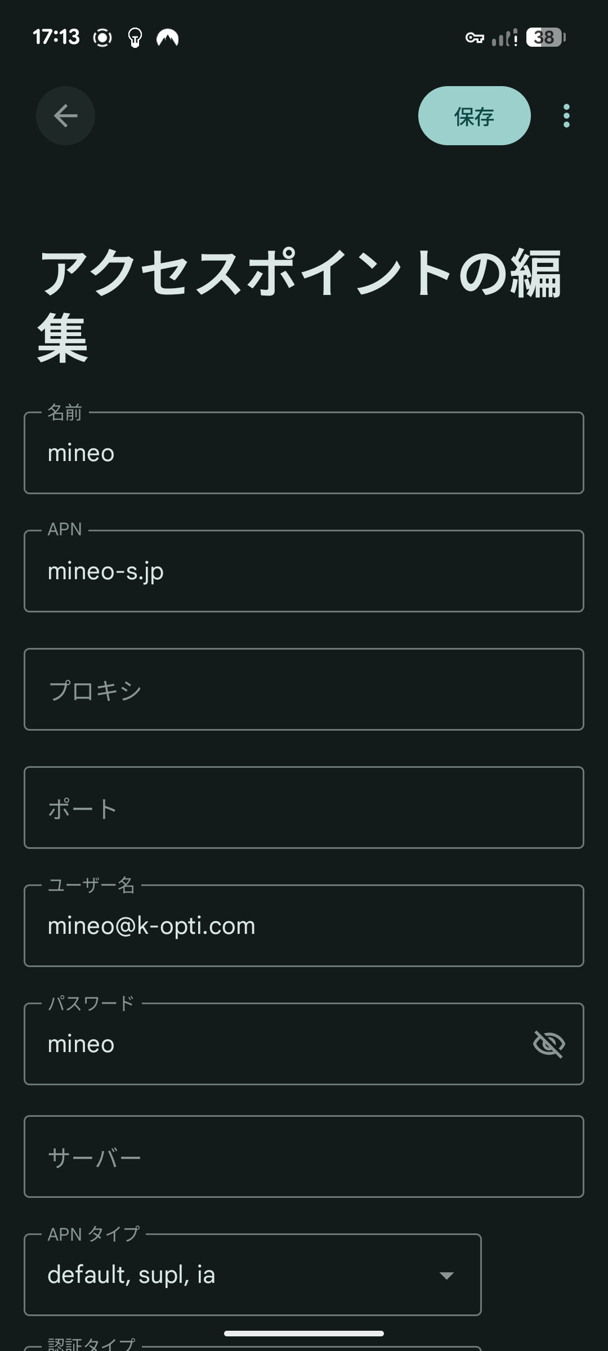The width and height of the screenshot is (608, 1351).
Task: Tap the screen record status icon
Action: point(102,38)
